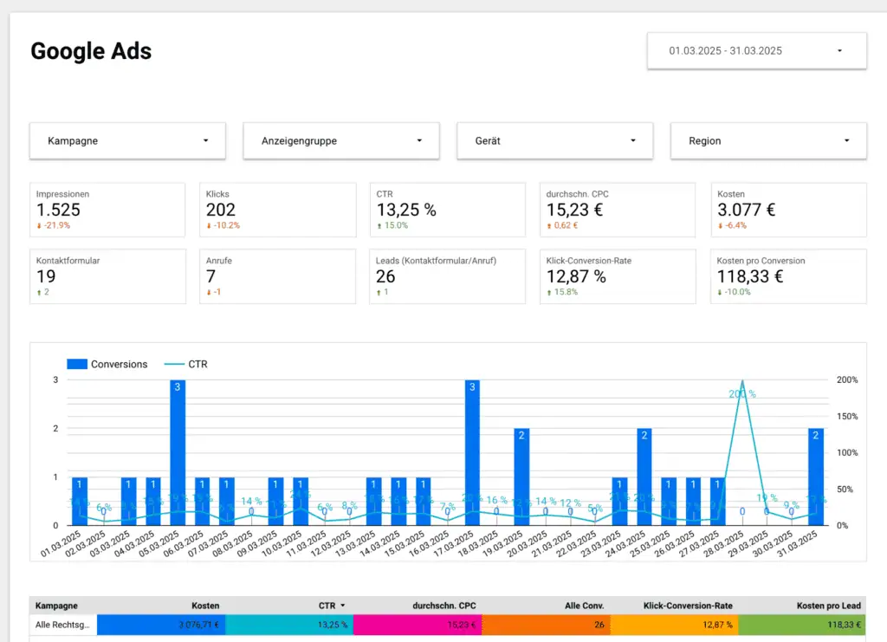The width and height of the screenshot is (887, 642).
Task: Click the Google Ads page title
Action: click(91, 51)
